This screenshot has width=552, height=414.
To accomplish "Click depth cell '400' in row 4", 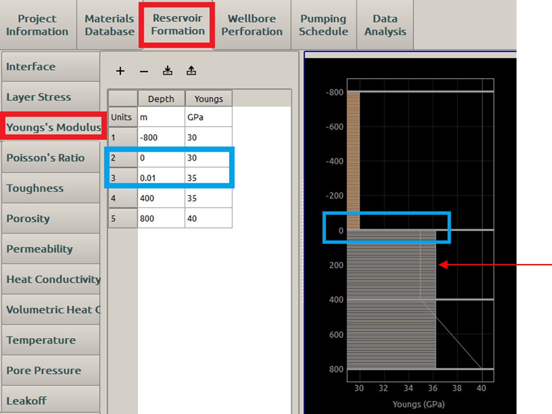I will coord(161,198).
